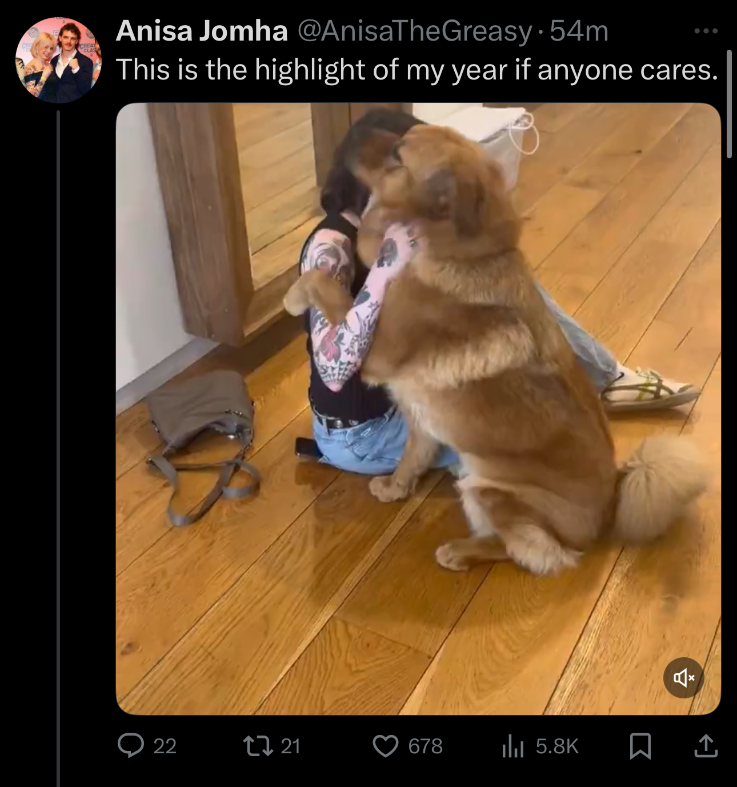
Task: Click the 22 replies count
Action: point(165,746)
